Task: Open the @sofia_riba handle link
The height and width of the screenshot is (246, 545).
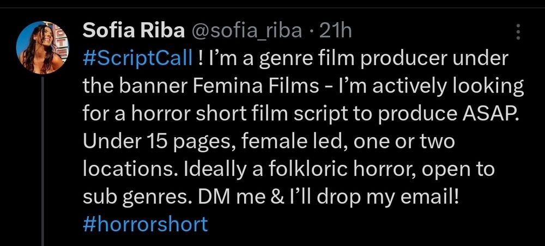Action: click(x=245, y=32)
